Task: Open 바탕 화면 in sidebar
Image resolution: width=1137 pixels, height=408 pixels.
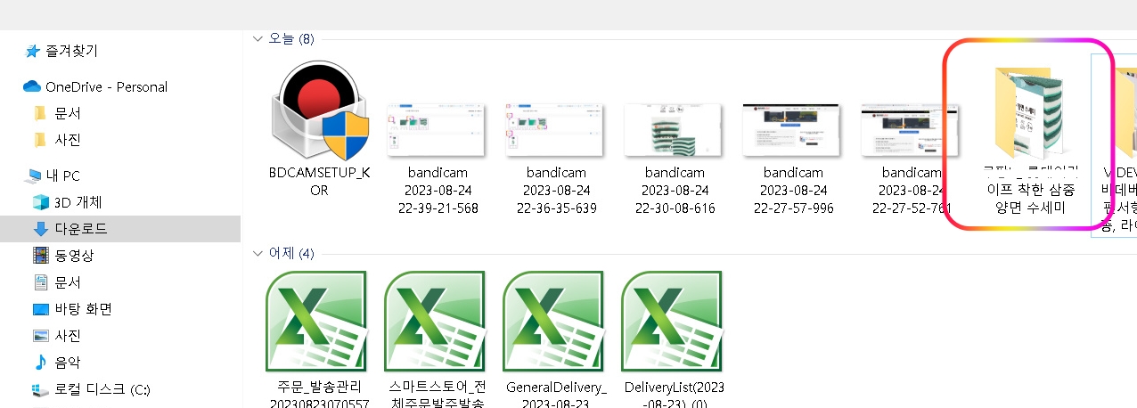Action: (83, 309)
